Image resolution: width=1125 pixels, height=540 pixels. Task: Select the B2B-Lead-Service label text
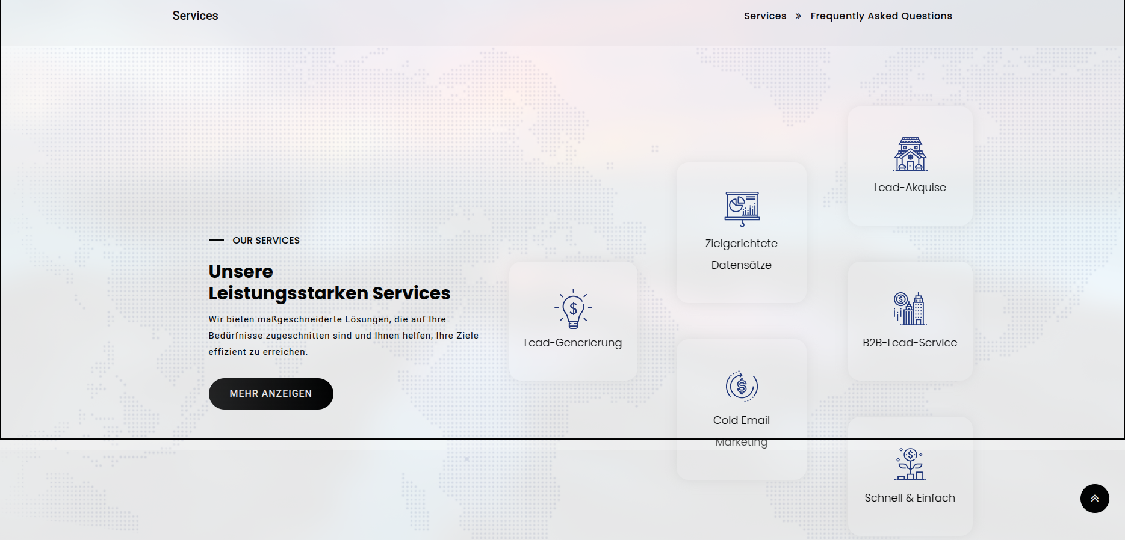tap(910, 343)
